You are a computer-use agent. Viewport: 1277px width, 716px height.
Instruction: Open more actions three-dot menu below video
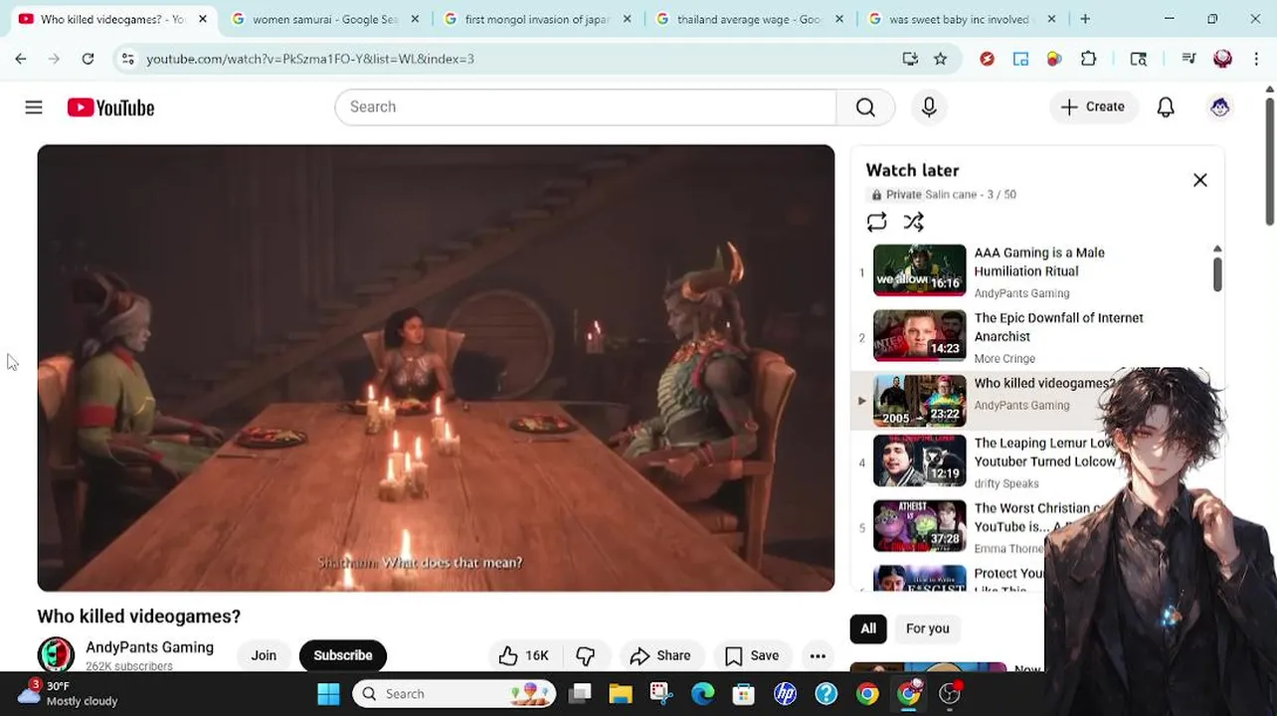pyautogui.click(x=818, y=655)
